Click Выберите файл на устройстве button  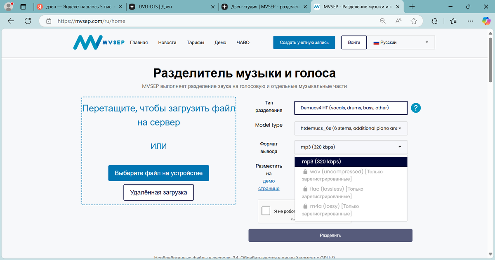click(x=159, y=173)
